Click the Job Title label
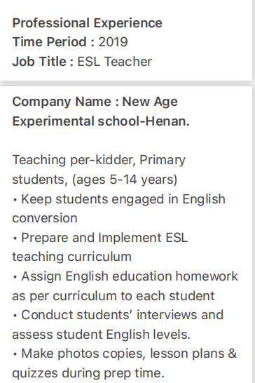 [x=43, y=61]
